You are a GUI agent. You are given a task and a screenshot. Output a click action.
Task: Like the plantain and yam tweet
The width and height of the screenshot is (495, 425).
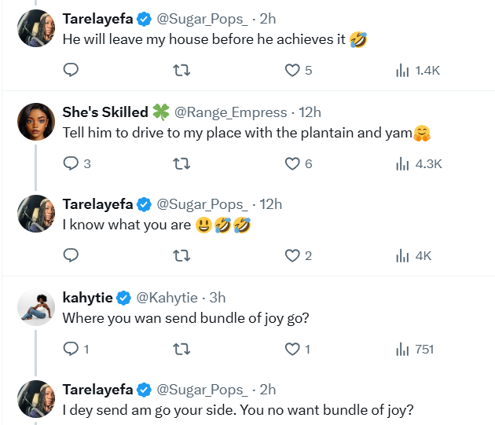[292, 163]
